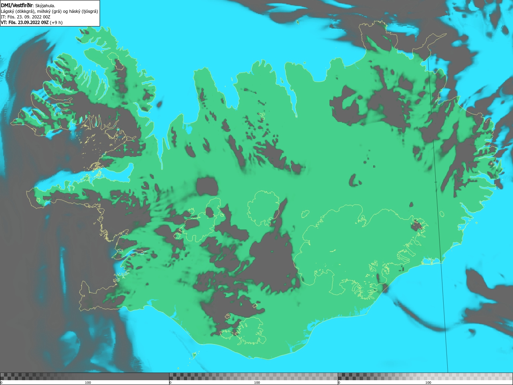
Task: Click the light gray high-cloud color scale bar
Action: tap(425, 376)
